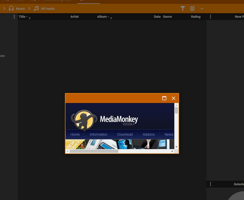The height and width of the screenshot is (200, 244).
Task: Sort tracks by Artist column
Action: click(74, 17)
